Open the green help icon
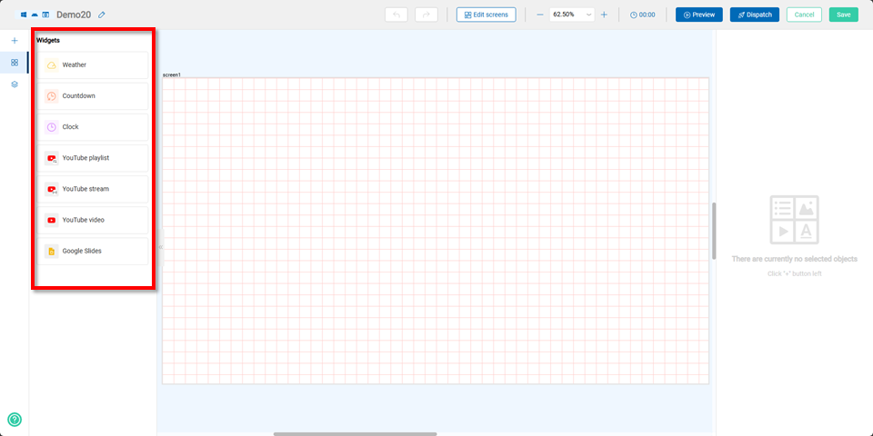This screenshot has height=436, width=873. [15, 420]
